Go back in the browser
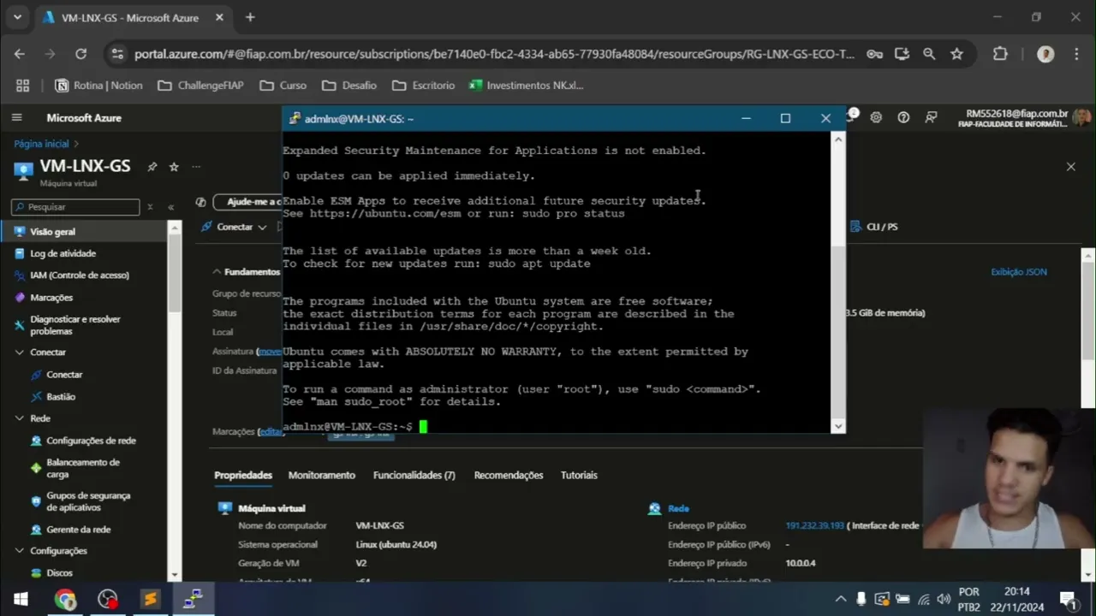Image resolution: width=1096 pixels, height=616 pixels. [x=20, y=54]
